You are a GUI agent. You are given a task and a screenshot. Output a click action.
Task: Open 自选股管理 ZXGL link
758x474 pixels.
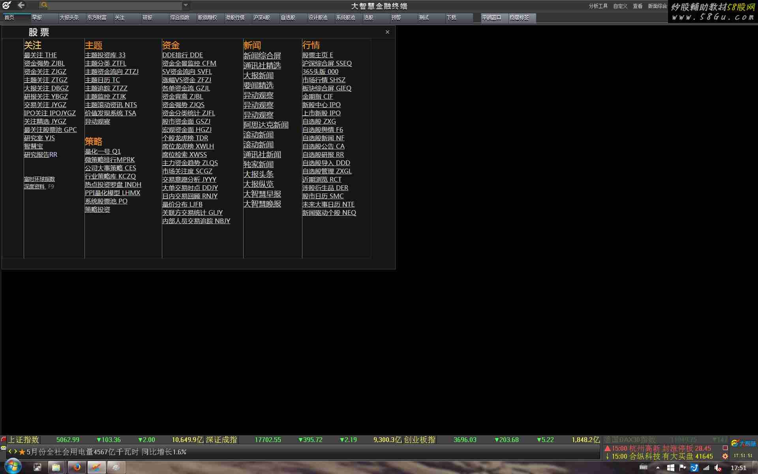(x=327, y=171)
